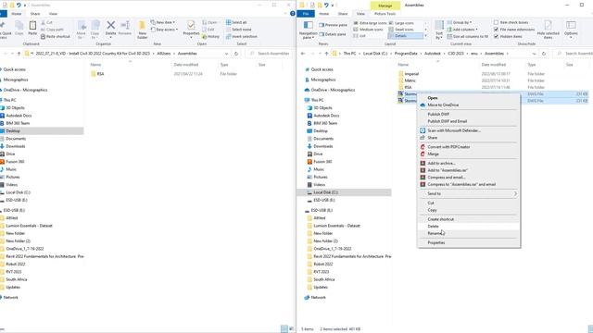This screenshot has height=333, width=593.
Task: Choose Publish DWF from context menu
Action: pyautogui.click(x=469, y=114)
